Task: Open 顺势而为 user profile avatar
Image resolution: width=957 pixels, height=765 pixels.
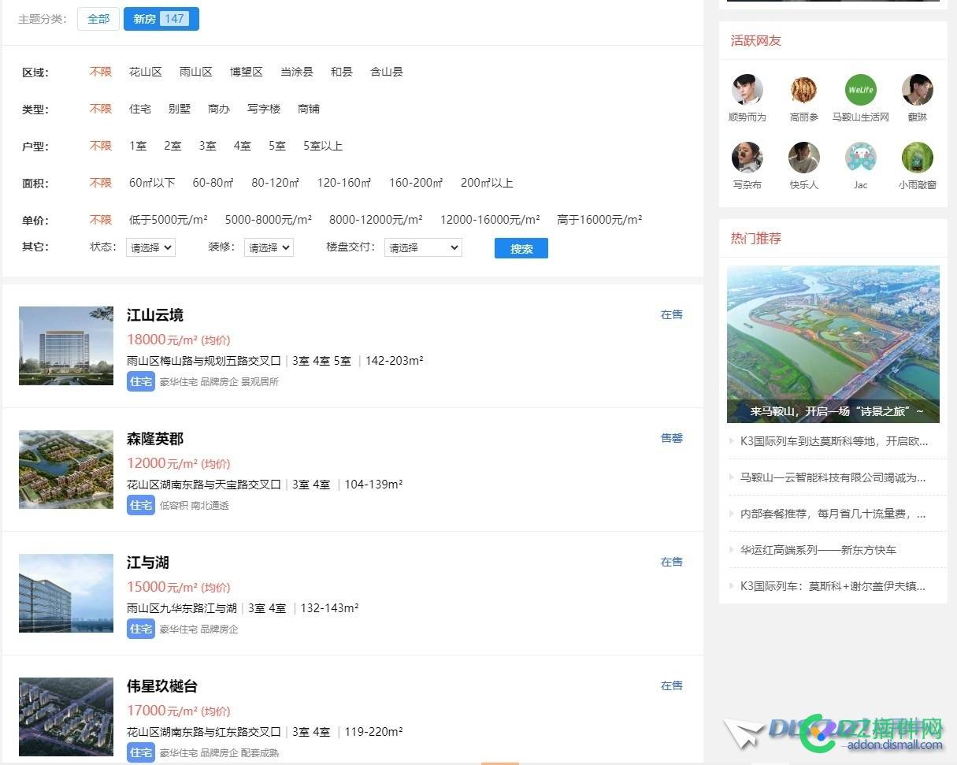Action: tap(747, 90)
